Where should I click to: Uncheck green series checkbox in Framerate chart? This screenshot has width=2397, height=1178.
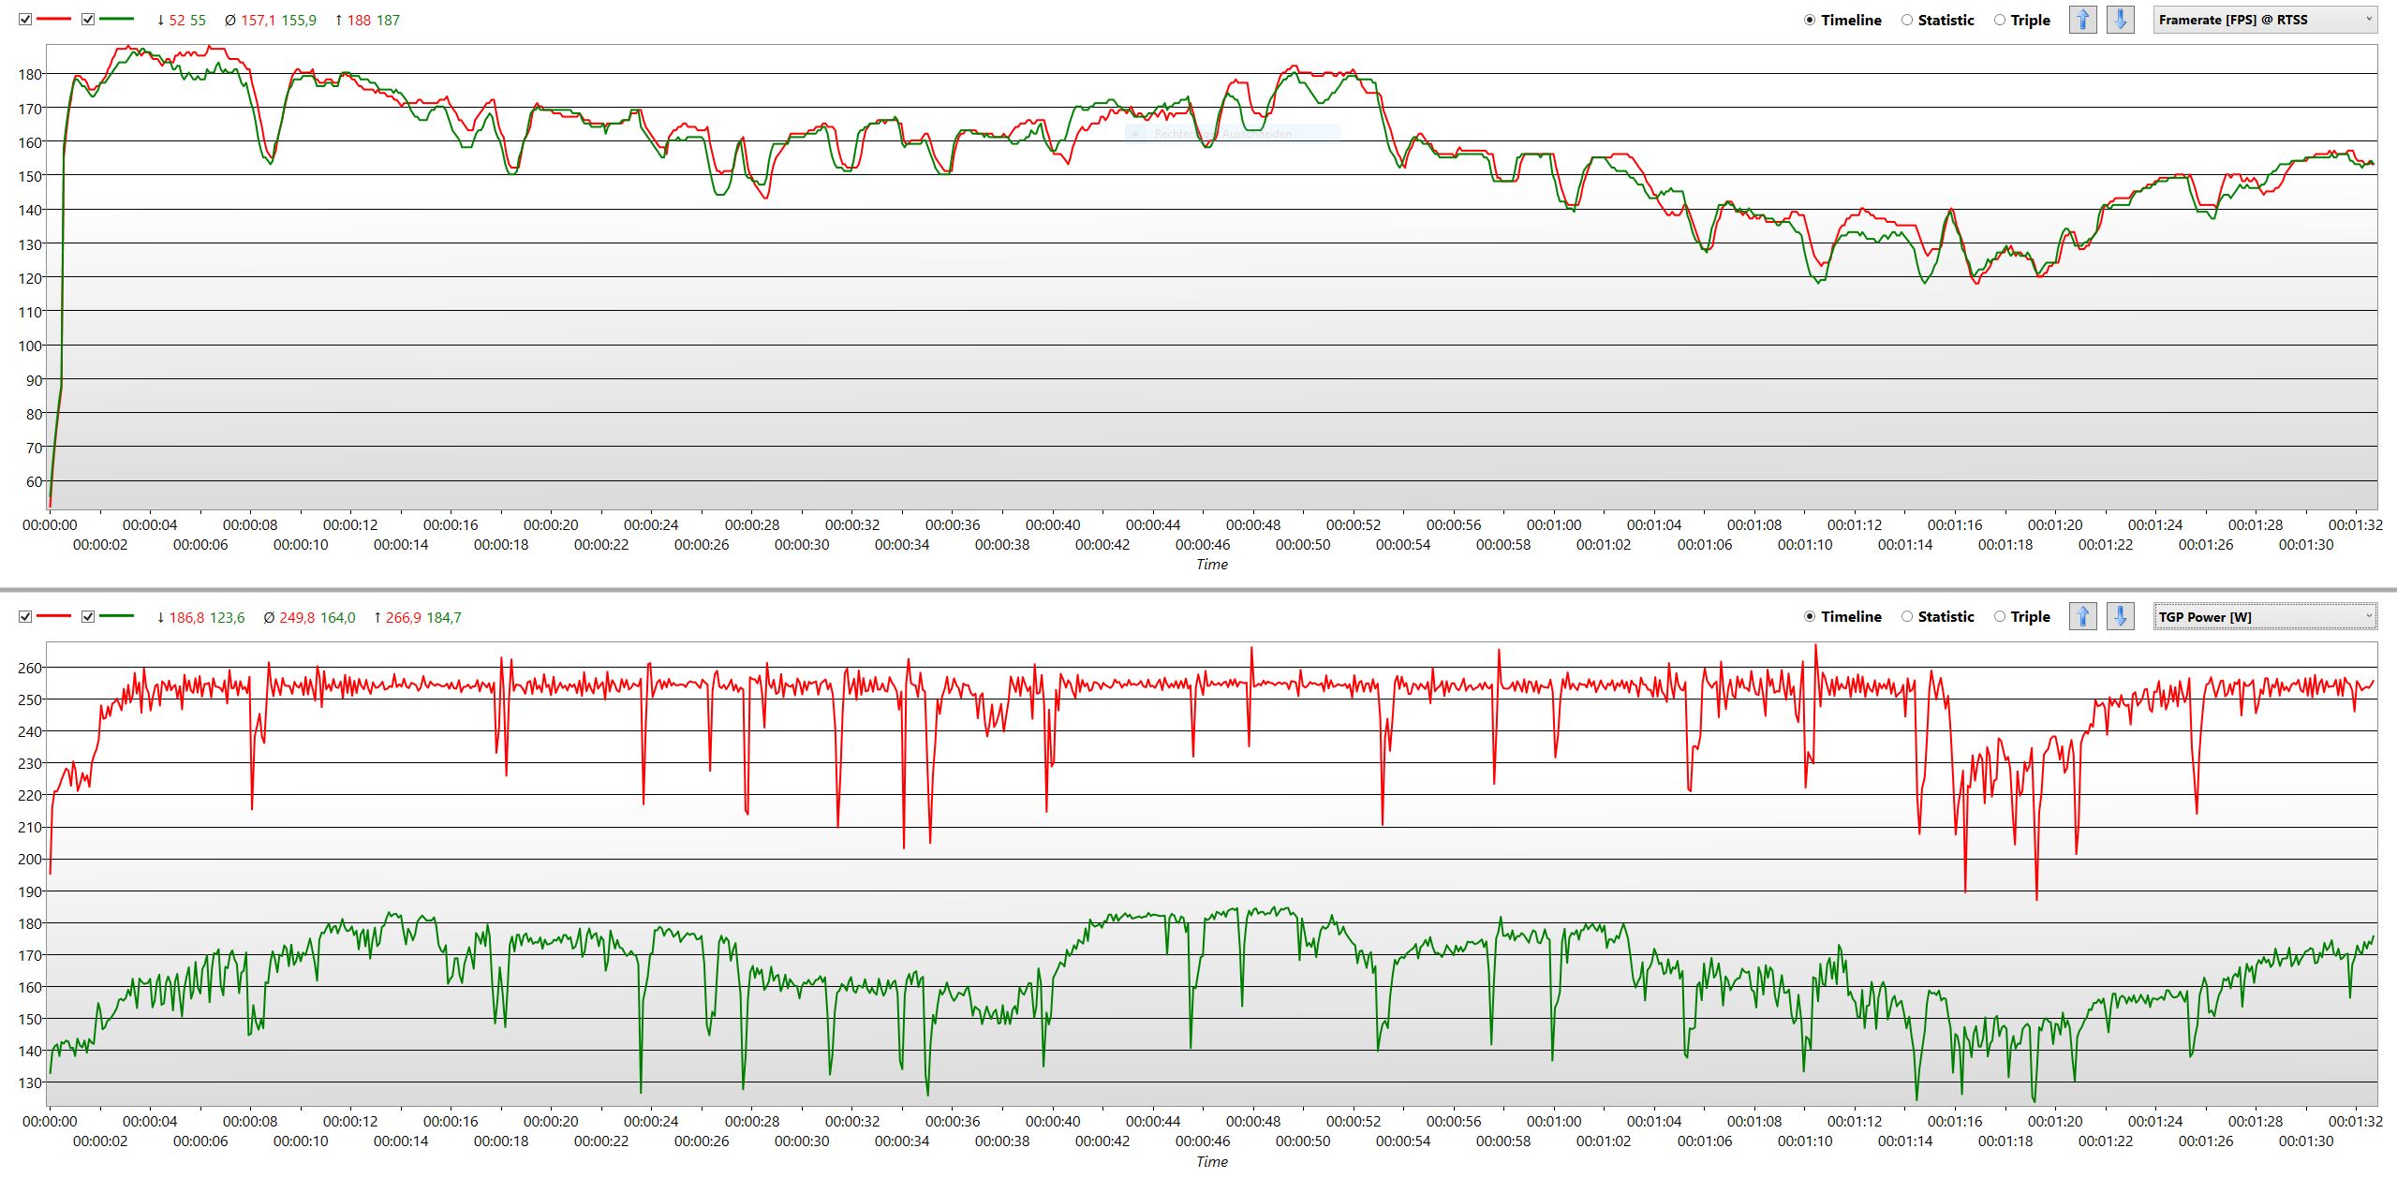(x=88, y=20)
